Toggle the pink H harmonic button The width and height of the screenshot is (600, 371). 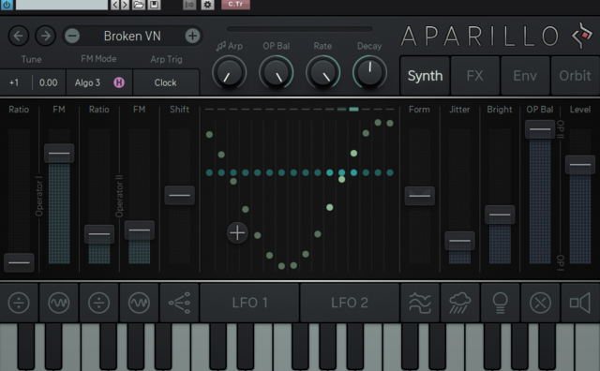tap(119, 82)
